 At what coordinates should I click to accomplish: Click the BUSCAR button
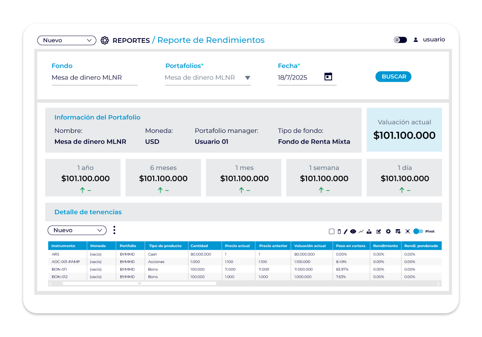[x=393, y=77]
